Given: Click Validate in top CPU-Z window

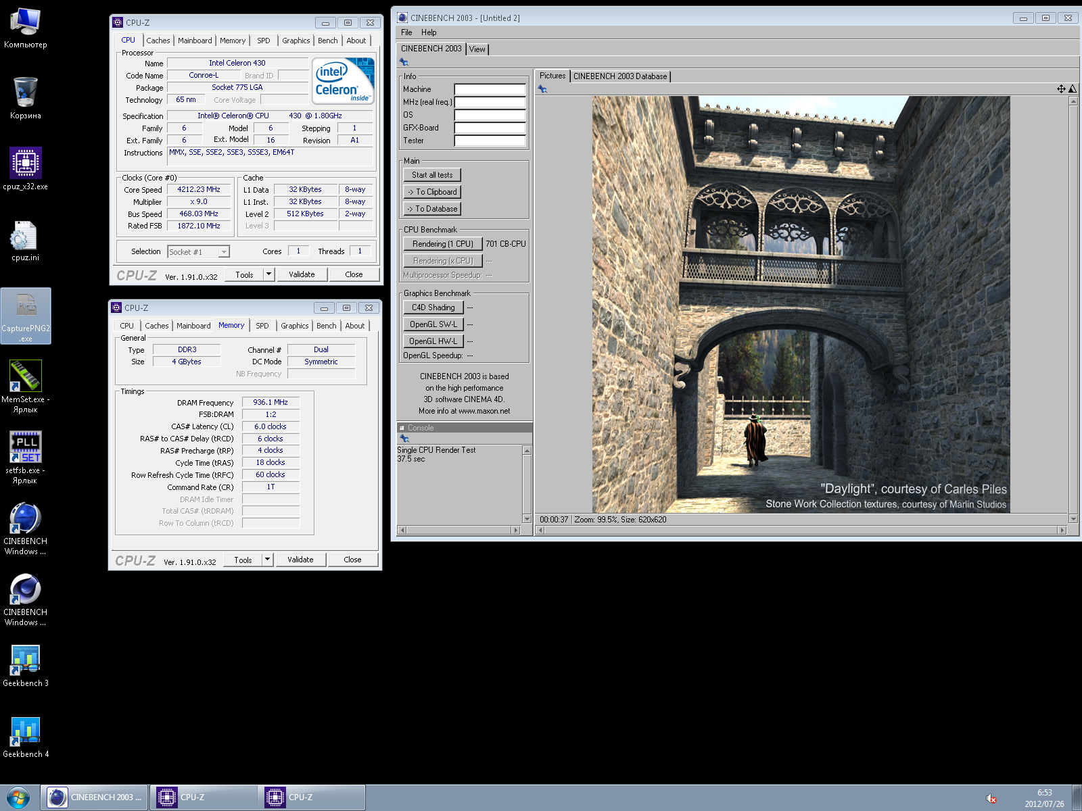Looking at the screenshot, I should pyautogui.click(x=302, y=274).
